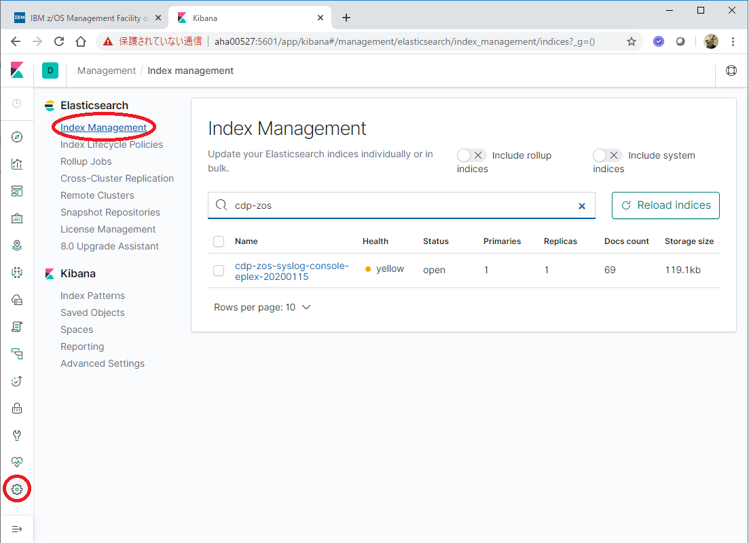Go back in browser history
This screenshot has width=749, height=543.
tap(16, 41)
